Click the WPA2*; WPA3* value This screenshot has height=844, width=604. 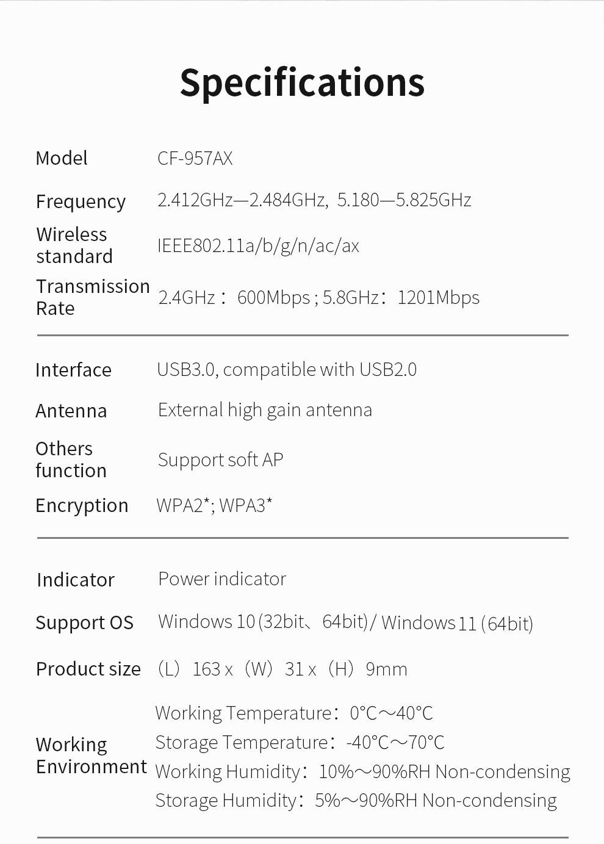click(214, 505)
